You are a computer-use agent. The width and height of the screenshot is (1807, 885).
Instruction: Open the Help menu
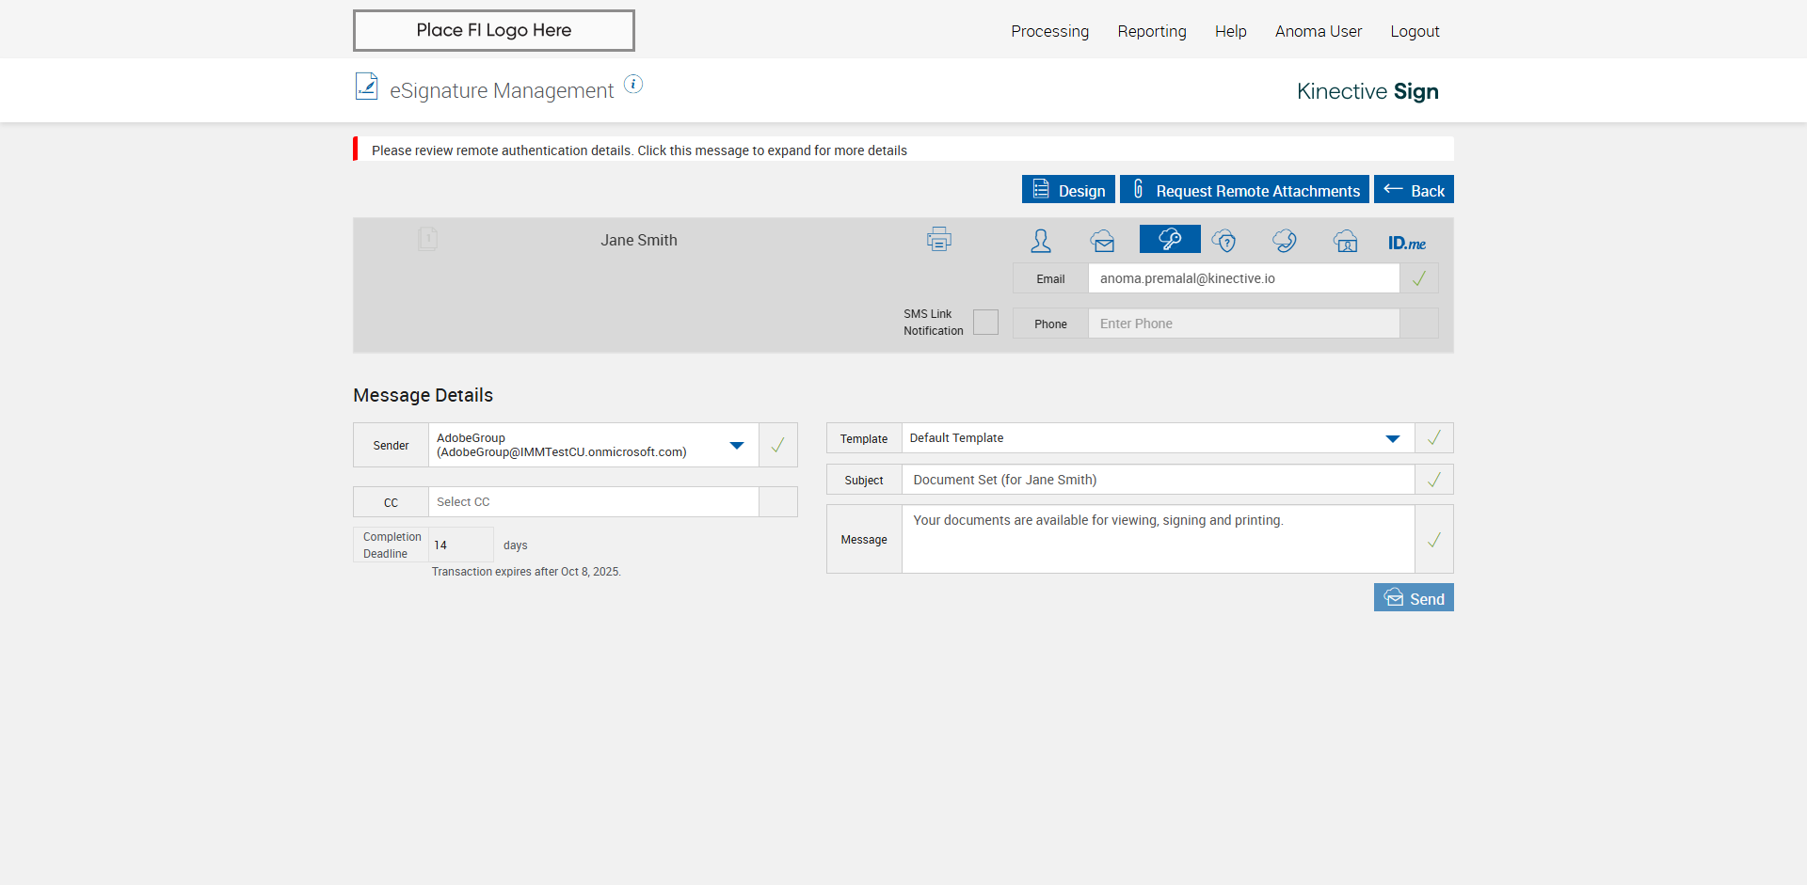click(1231, 31)
